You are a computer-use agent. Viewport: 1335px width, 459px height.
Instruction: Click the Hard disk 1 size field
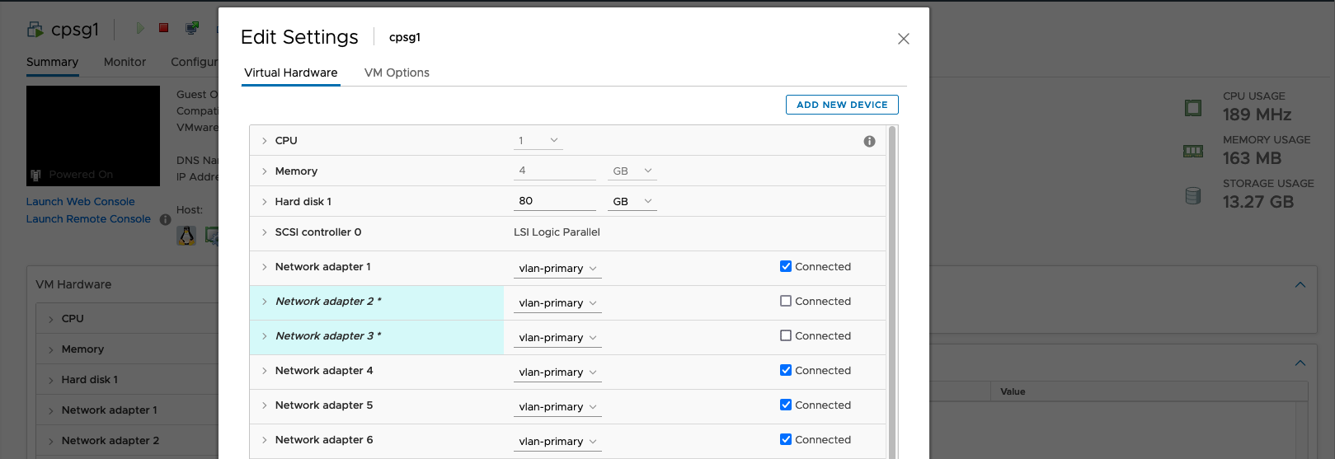point(554,201)
